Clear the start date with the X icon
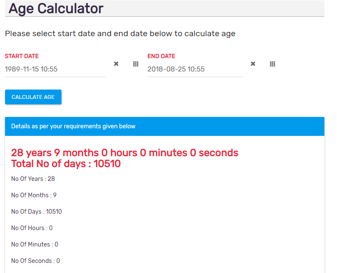 [116, 64]
